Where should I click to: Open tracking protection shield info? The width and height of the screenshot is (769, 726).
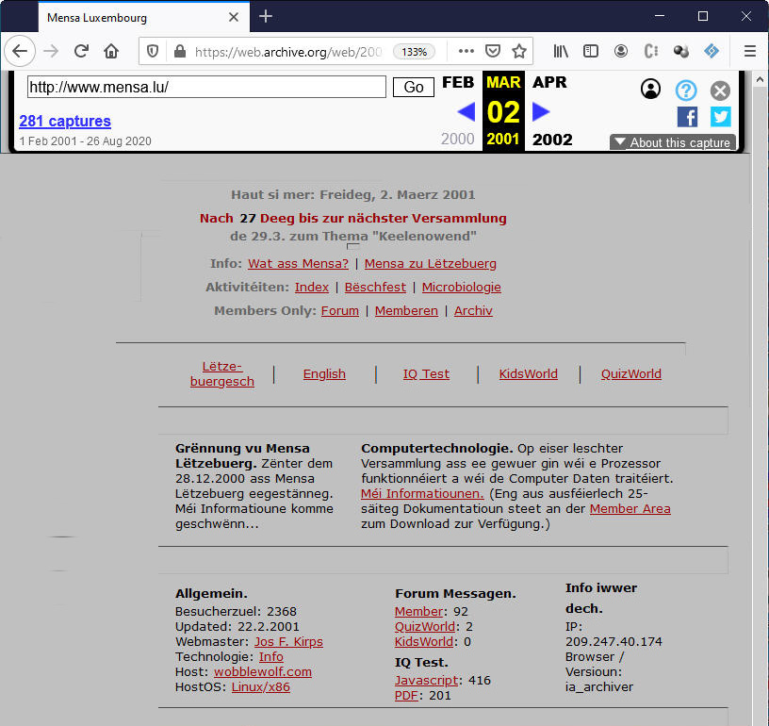(x=153, y=51)
